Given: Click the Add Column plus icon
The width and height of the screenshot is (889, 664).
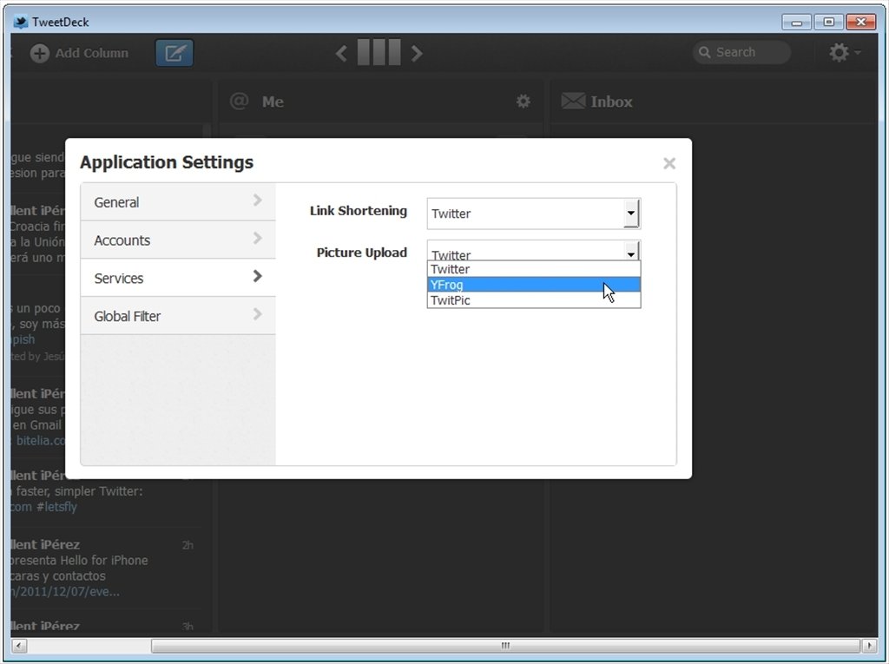Looking at the screenshot, I should (39, 53).
